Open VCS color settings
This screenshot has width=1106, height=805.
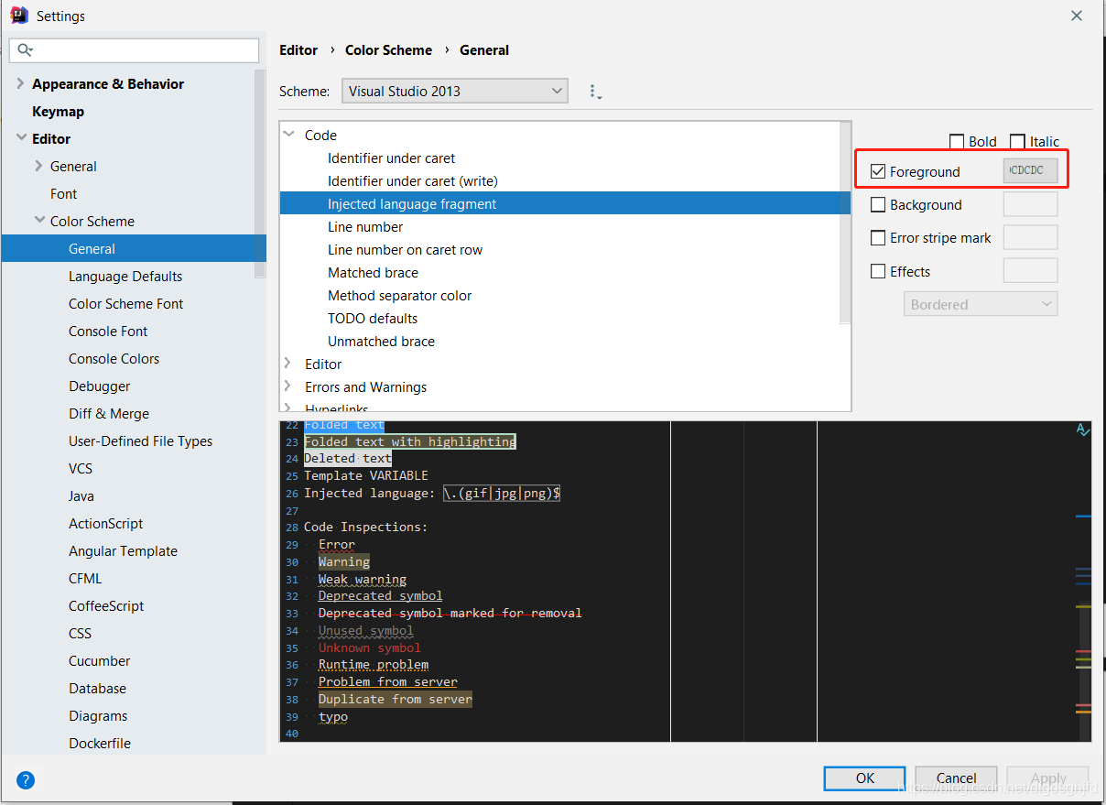pos(81,468)
